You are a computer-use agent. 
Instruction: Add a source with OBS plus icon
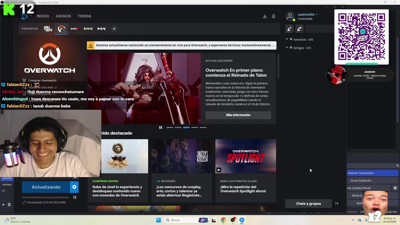tap(3, 205)
